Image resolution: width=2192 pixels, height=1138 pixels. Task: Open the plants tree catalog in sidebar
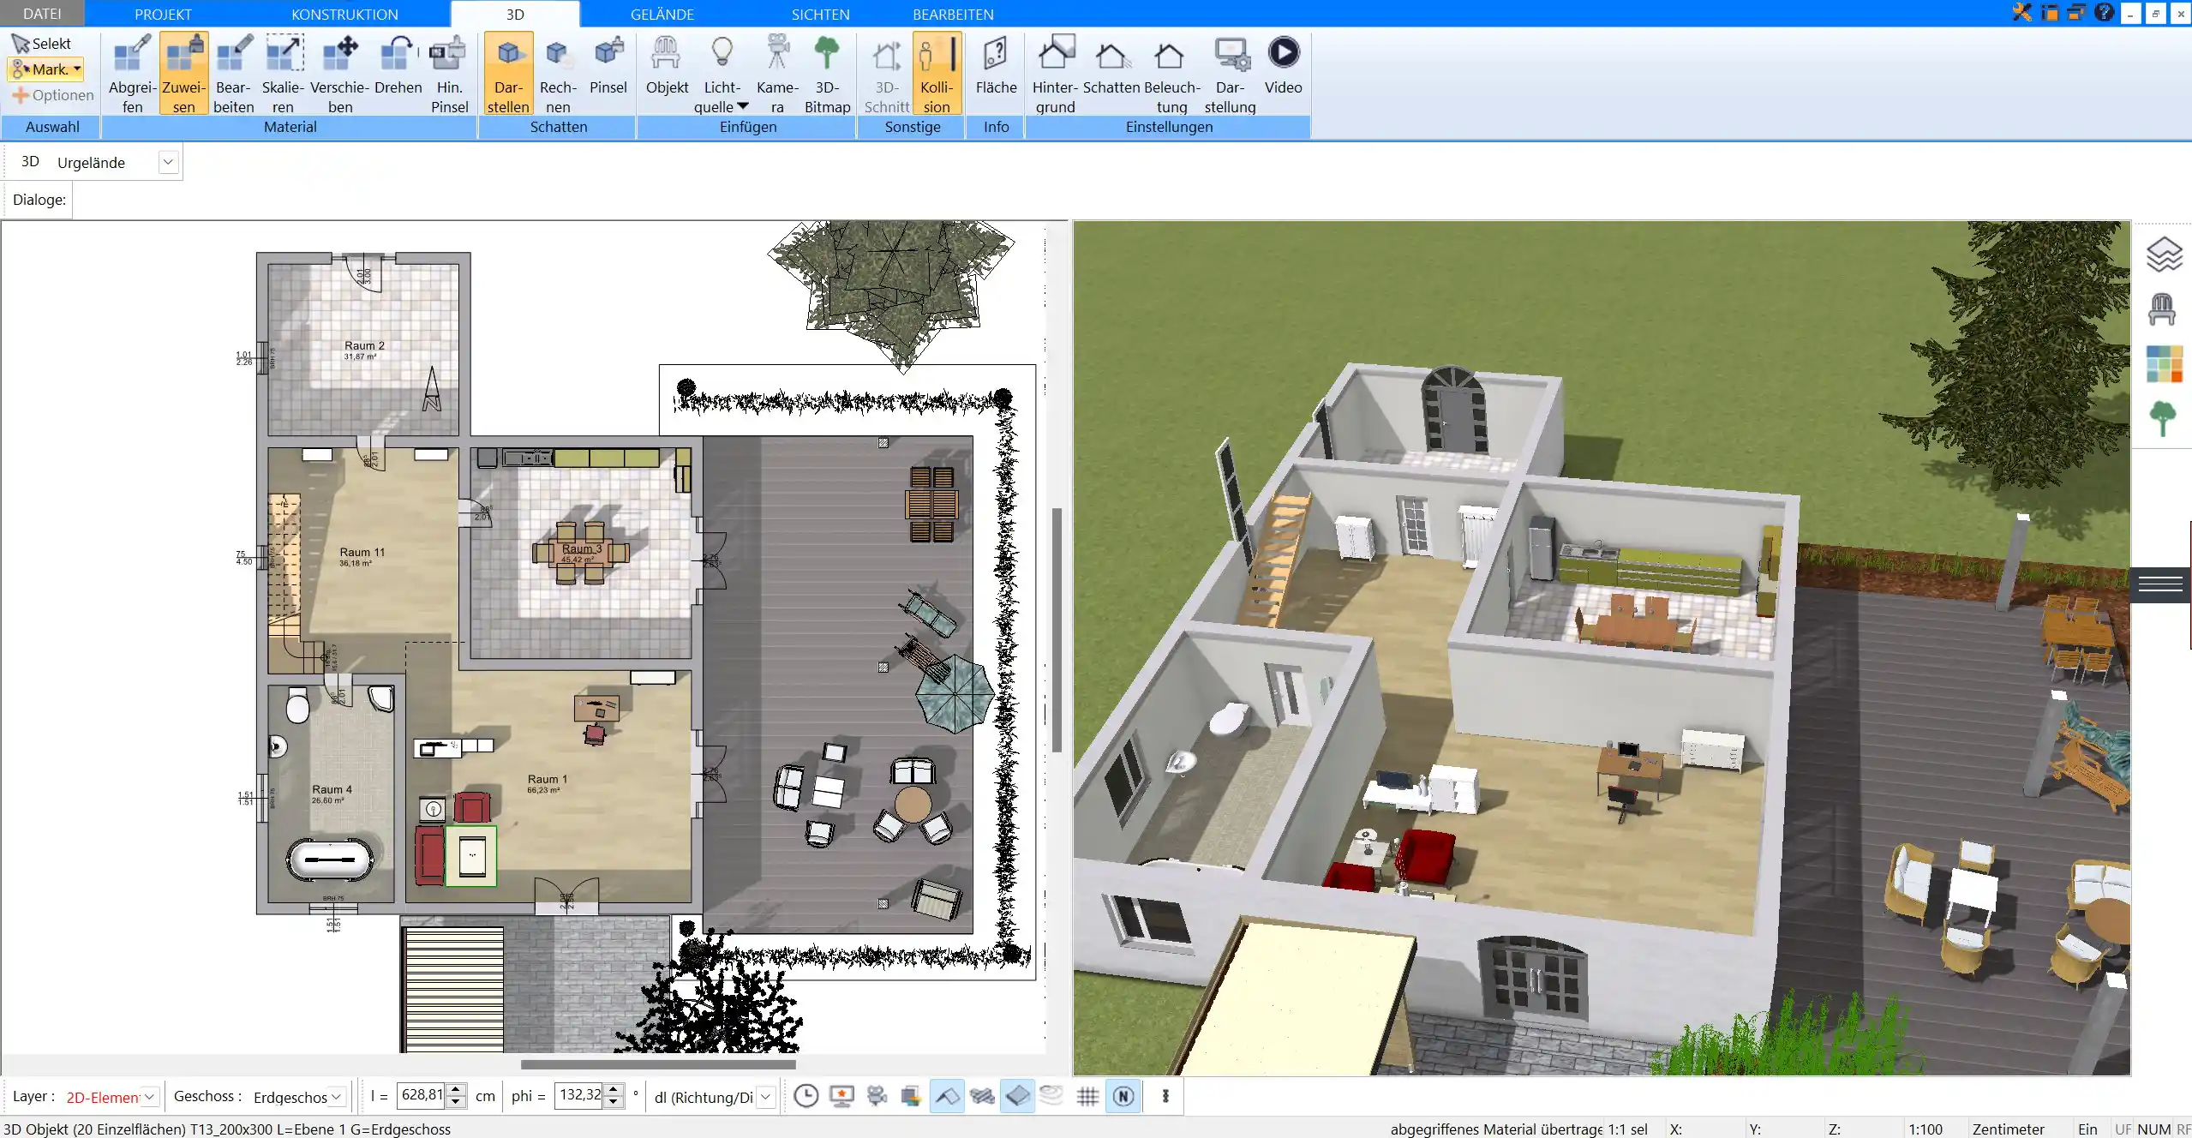[2163, 419]
